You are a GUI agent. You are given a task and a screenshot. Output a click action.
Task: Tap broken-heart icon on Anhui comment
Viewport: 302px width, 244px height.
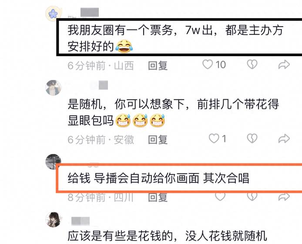[252, 138]
